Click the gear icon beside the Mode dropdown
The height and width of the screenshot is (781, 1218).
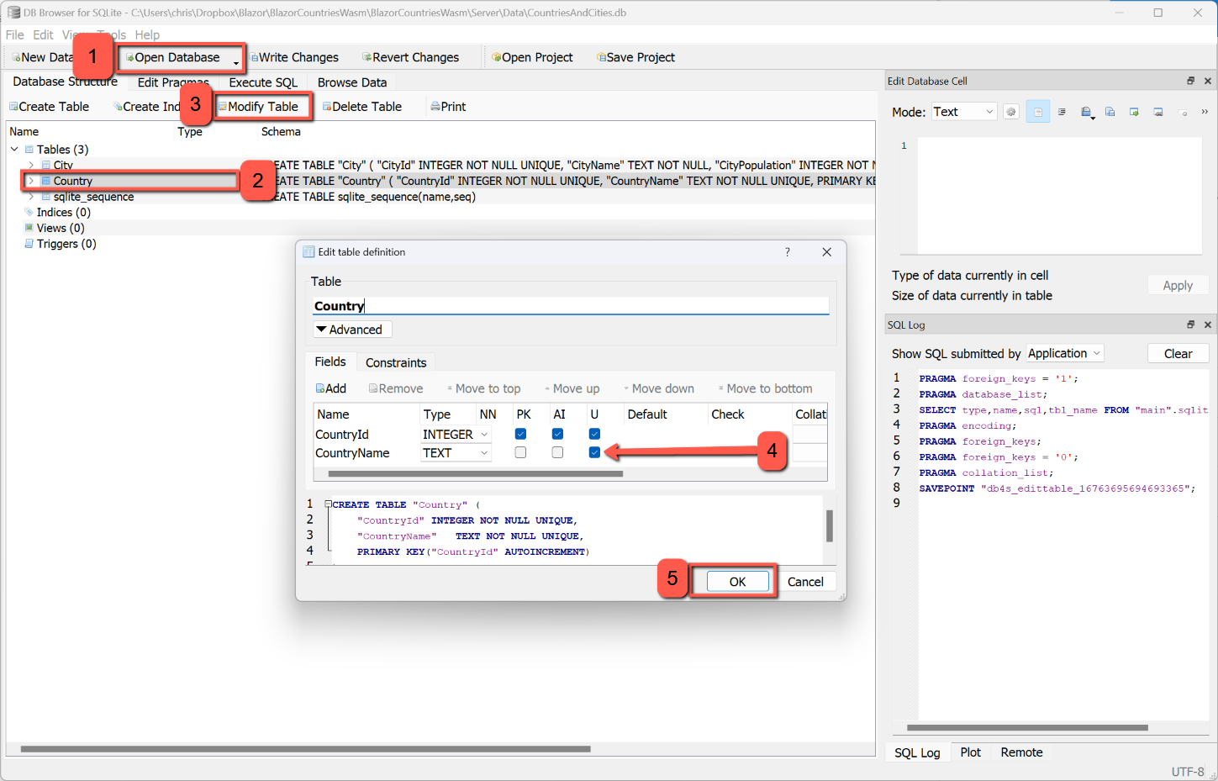coord(1011,112)
